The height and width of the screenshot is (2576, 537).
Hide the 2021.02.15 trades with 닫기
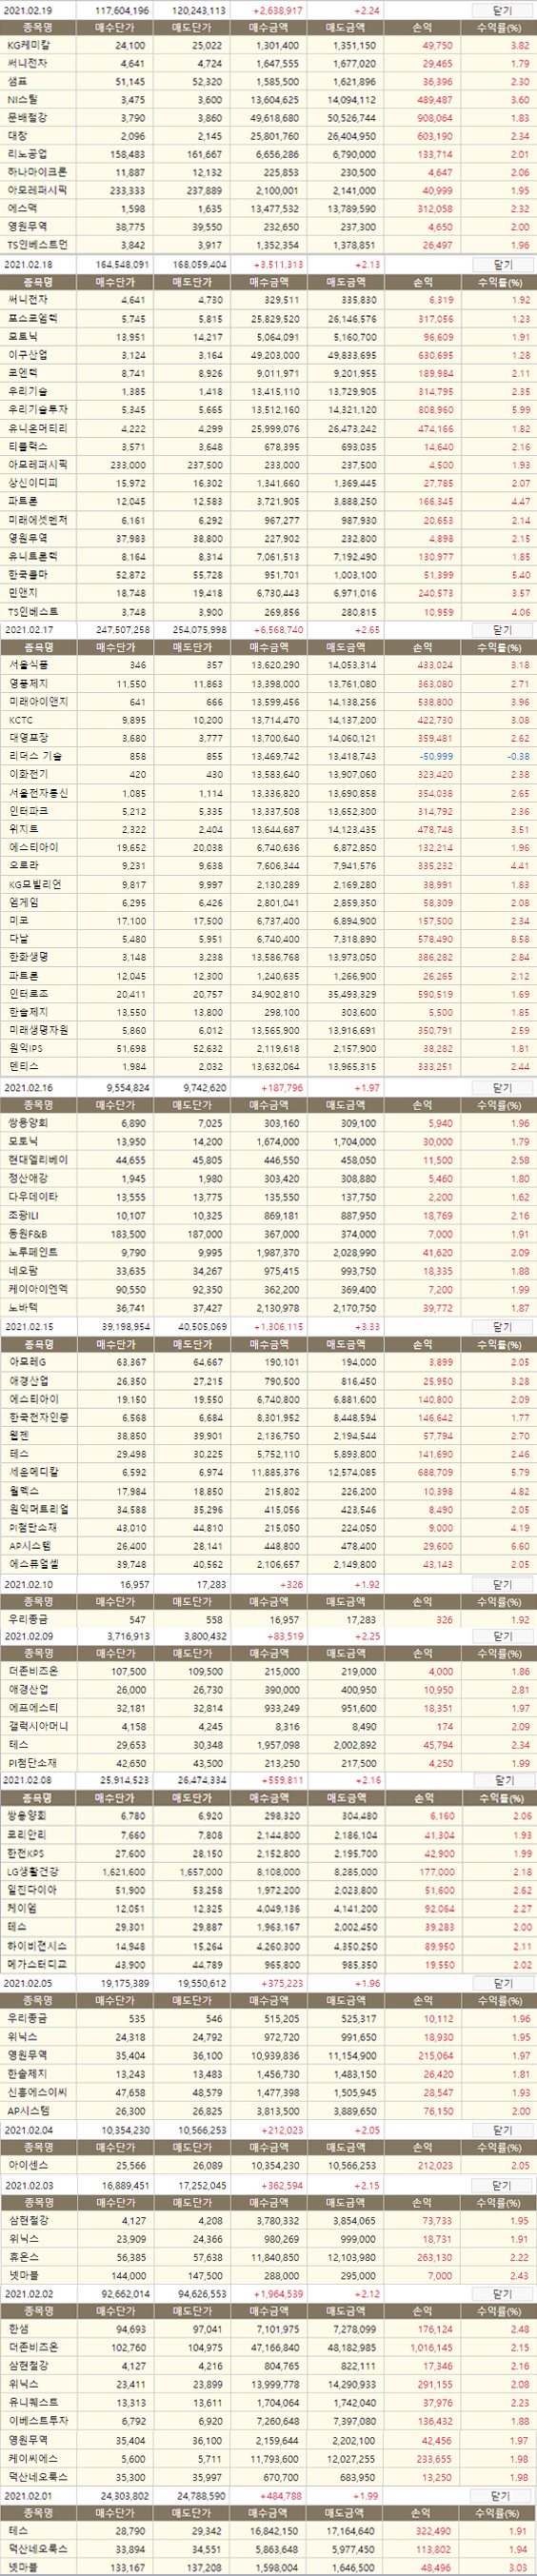pos(503,1327)
